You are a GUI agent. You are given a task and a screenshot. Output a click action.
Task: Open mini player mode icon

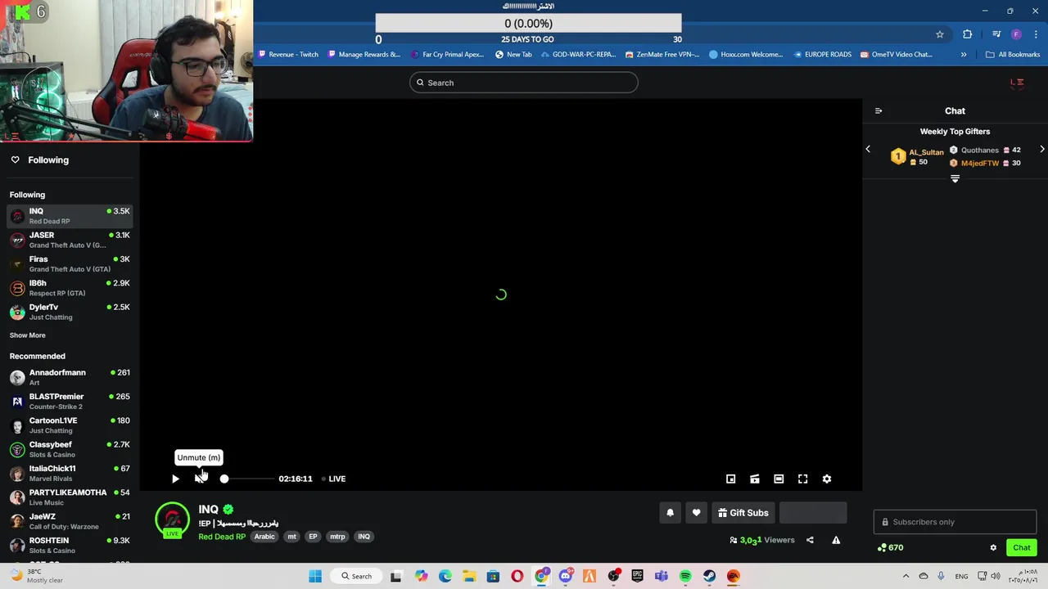click(731, 479)
